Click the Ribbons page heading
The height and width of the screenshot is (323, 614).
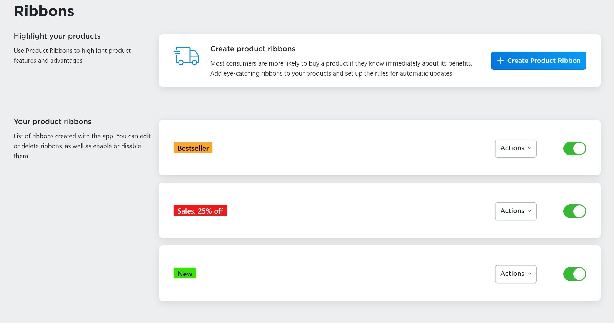pos(44,11)
